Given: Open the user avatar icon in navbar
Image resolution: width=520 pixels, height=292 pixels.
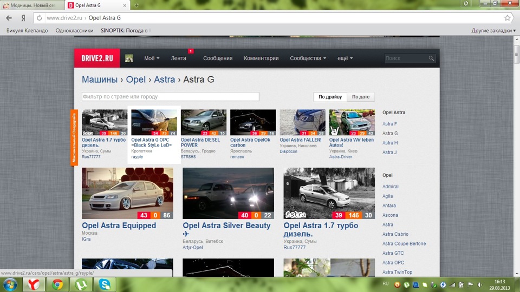Looking at the screenshot, I should pyautogui.click(x=129, y=58).
